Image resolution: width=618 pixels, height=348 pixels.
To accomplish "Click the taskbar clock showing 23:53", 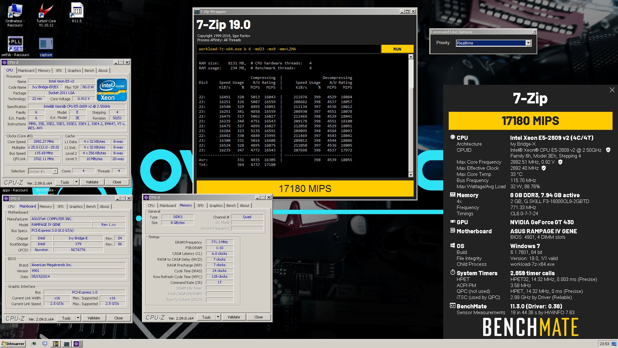I will pos(604,344).
